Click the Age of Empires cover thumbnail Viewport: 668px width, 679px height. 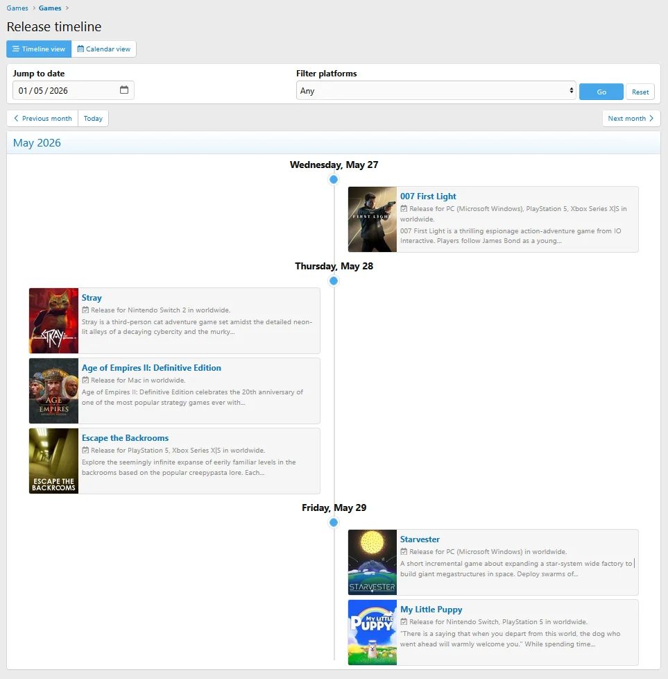pos(53,391)
